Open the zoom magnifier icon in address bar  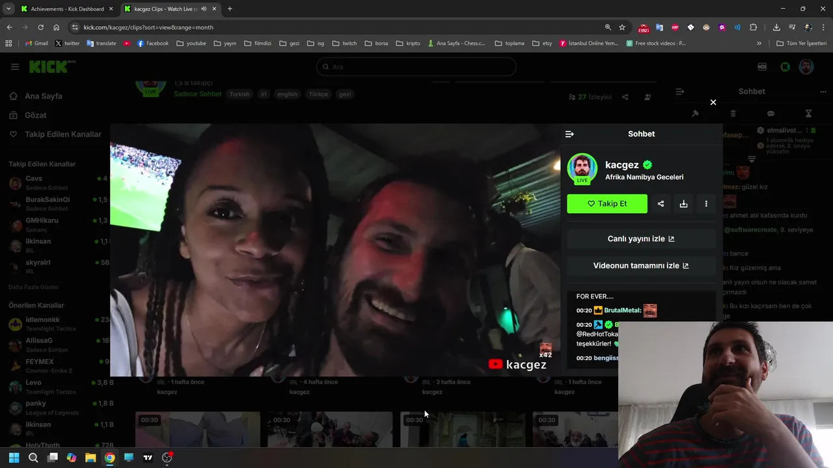tap(608, 27)
